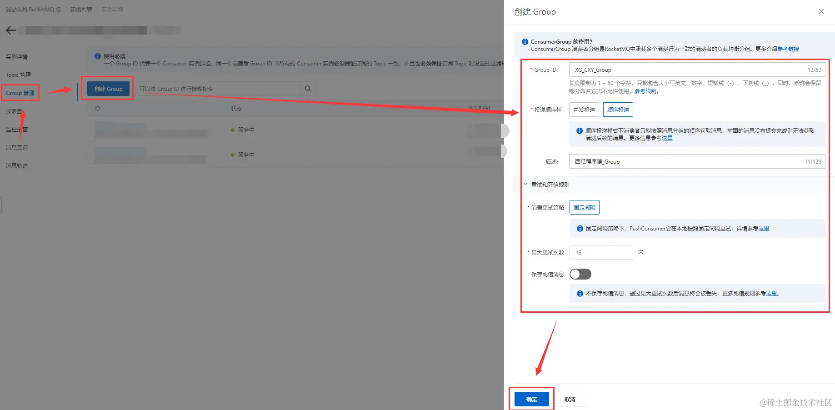Click 实例列表 breadcrumb
Viewport: 835px width, 410px height.
click(81, 10)
